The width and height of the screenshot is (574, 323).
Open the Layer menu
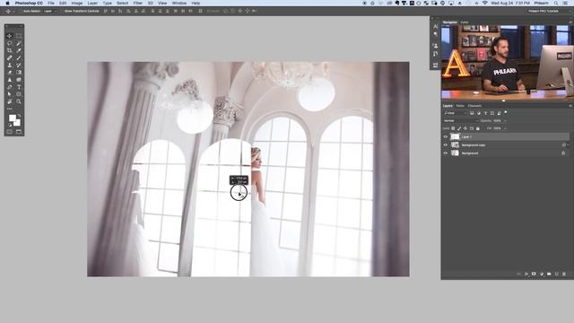point(92,3)
